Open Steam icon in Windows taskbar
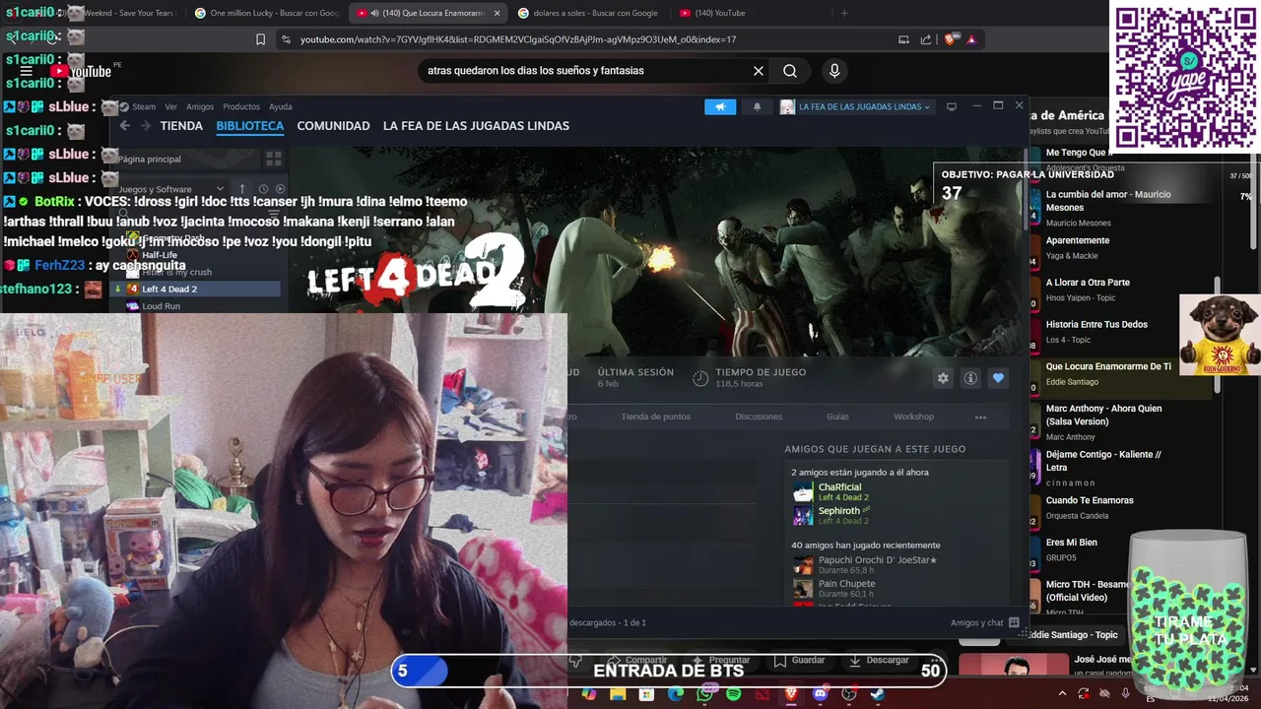1261x709 pixels. click(877, 694)
